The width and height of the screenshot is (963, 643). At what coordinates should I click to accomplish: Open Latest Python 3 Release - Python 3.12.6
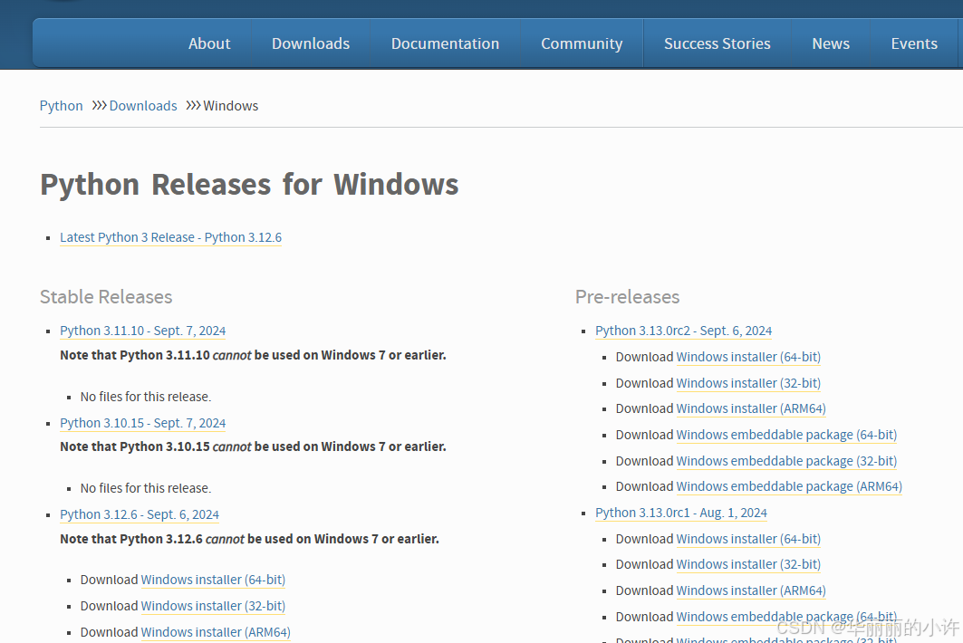[170, 237]
